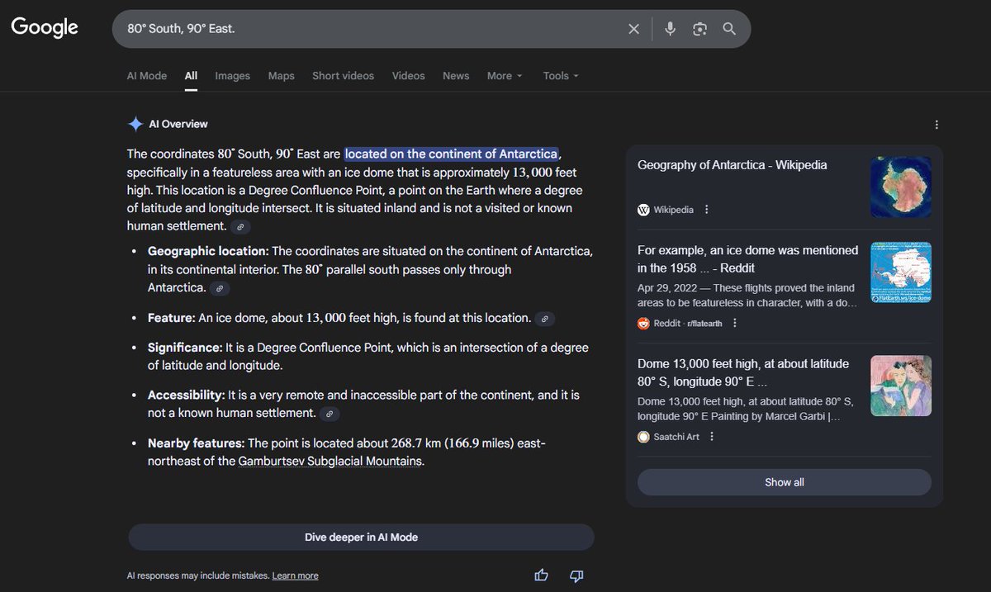
Task: Click Show all sources button
Action: (x=784, y=482)
